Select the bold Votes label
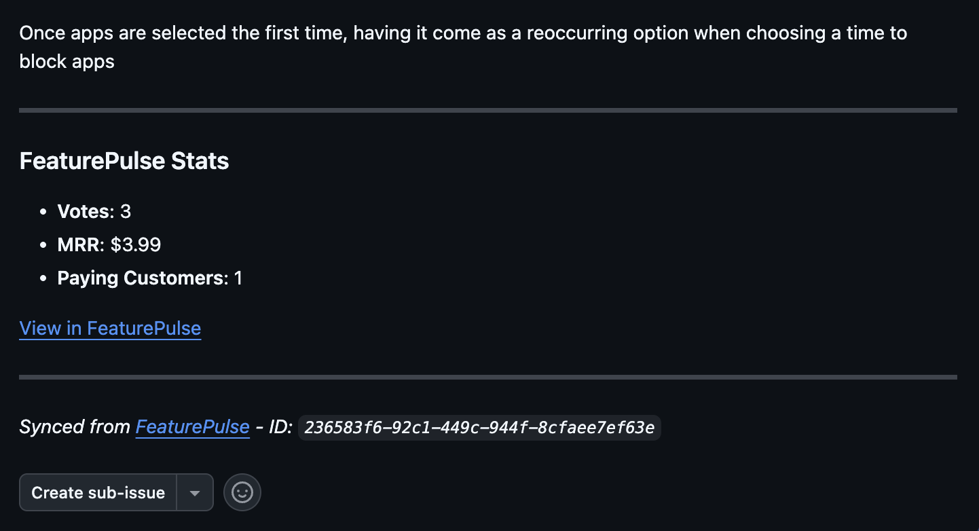Image resolution: width=979 pixels, height=531 pixels. 84,212
